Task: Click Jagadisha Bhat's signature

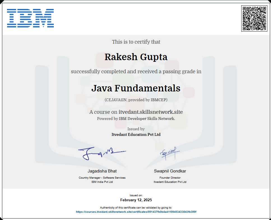Action: [x=102, y=153]
